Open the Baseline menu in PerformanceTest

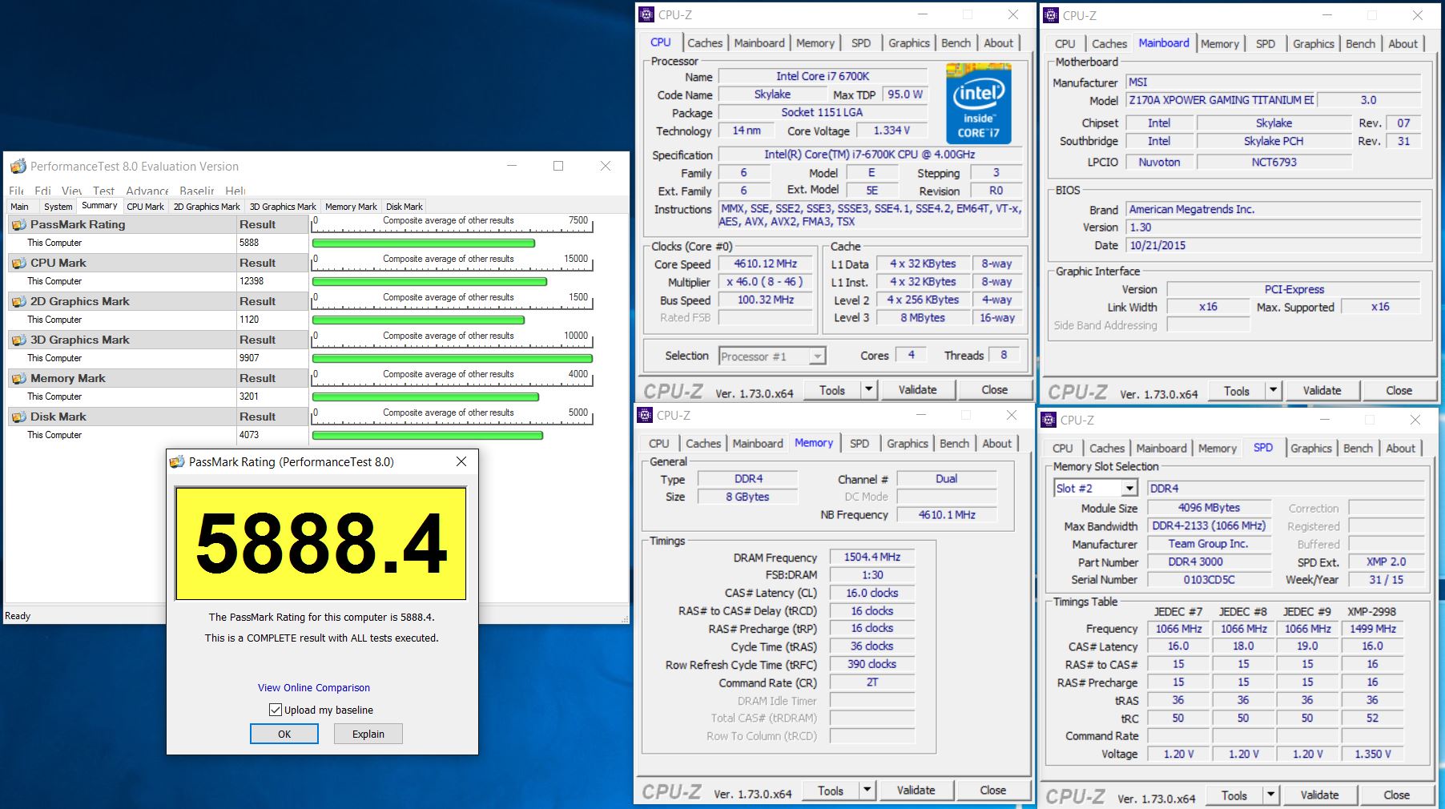197,191
